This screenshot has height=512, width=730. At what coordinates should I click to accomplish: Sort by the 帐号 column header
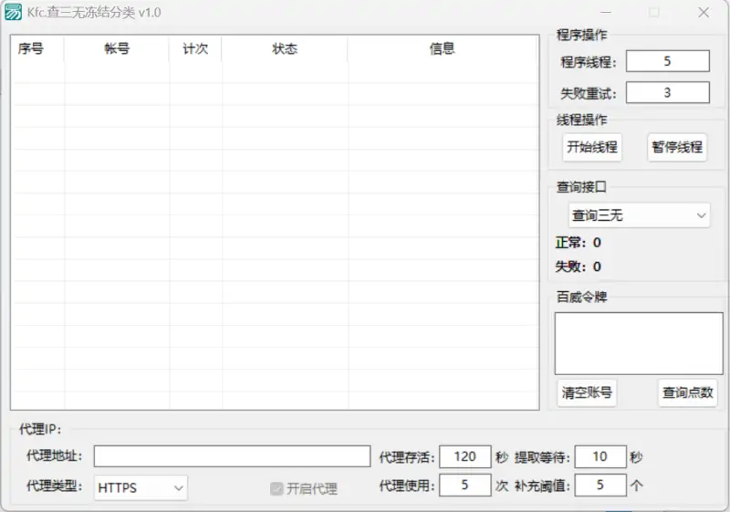point(117,49)
